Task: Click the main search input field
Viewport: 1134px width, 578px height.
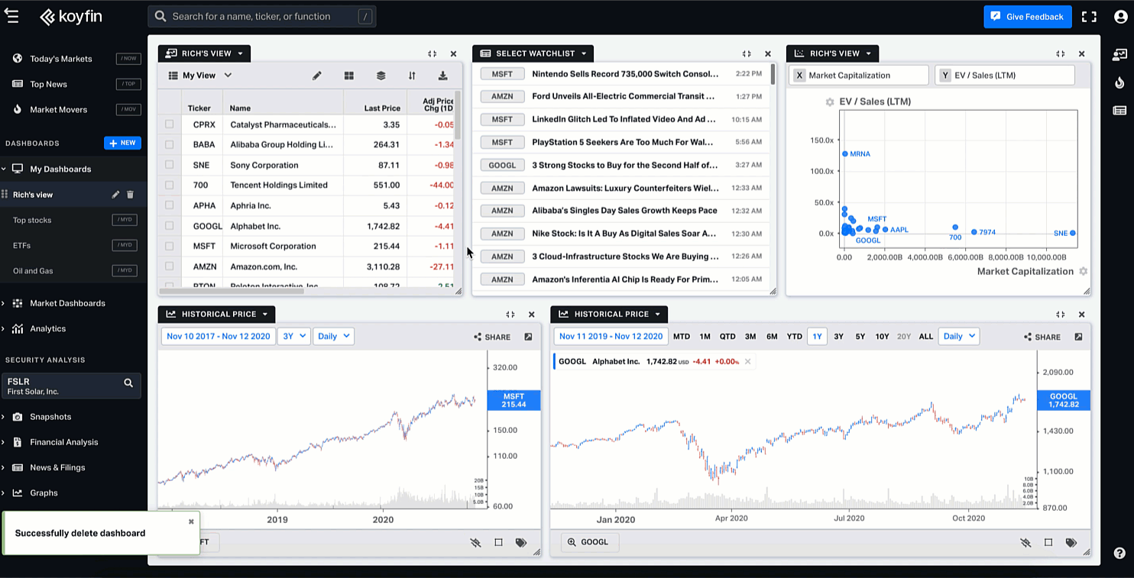Action: (x=262, y=17)
